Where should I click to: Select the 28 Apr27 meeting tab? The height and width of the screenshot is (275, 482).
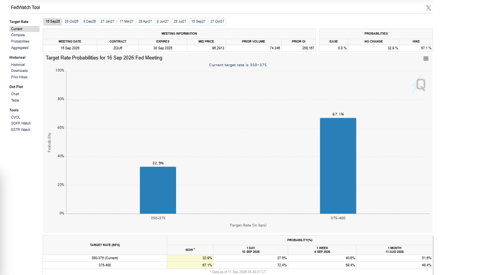click(145, 21)
